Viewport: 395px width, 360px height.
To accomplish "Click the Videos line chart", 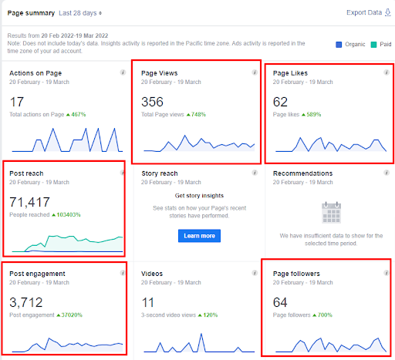I will [199, 343].
